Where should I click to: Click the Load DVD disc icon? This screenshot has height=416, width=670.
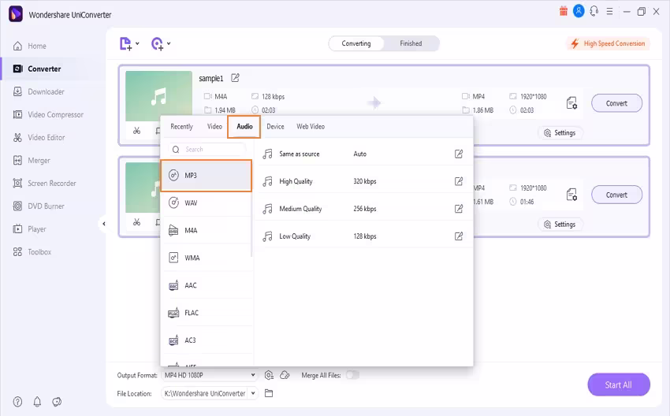[x=157, y=43]
